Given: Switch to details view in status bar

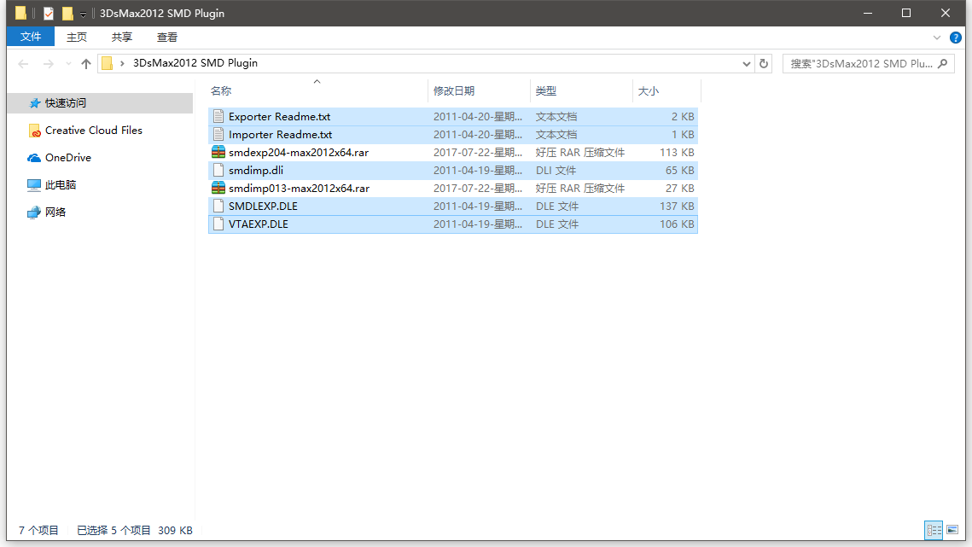Looking at the screenshot, I should [x=934, y=530].
